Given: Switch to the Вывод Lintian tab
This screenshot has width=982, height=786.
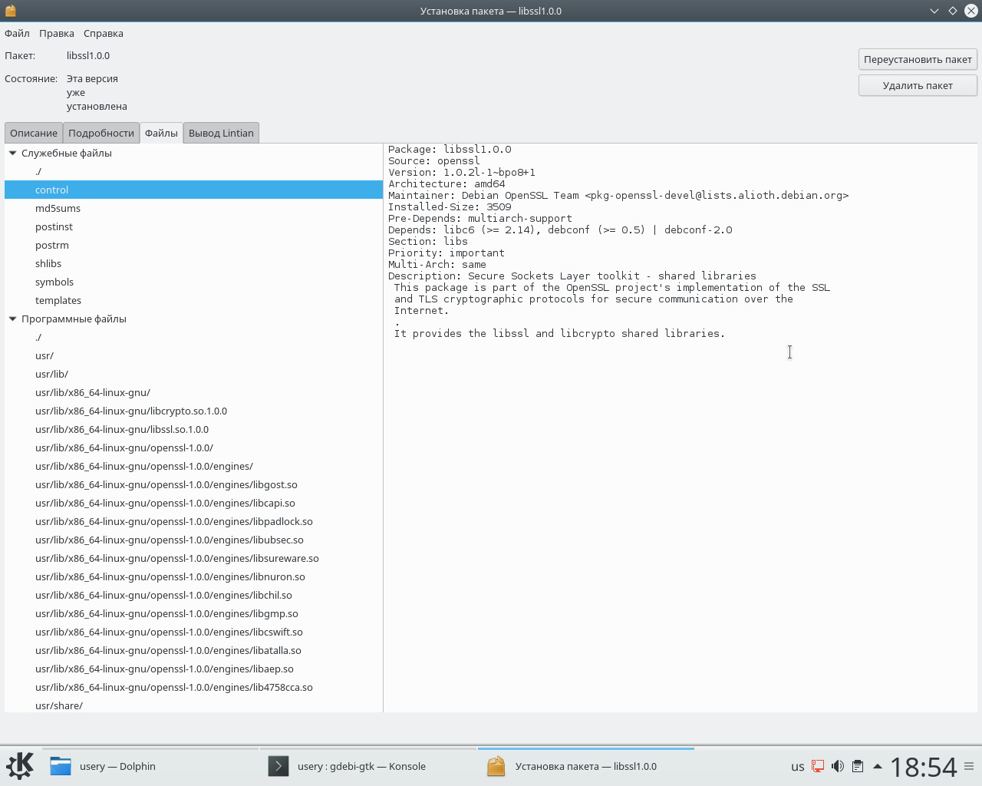Looking at the screenshot, I should click(221, 133).
